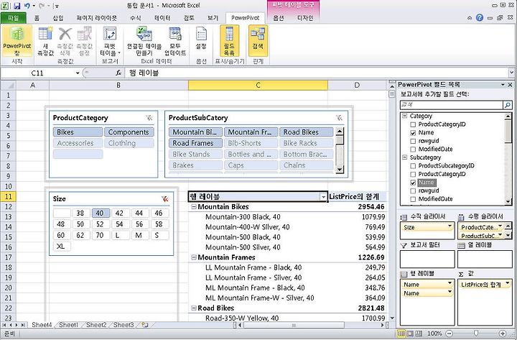517x340 pixels.
Task: Open the PivotTable report dropdown button
Action: 110,41
